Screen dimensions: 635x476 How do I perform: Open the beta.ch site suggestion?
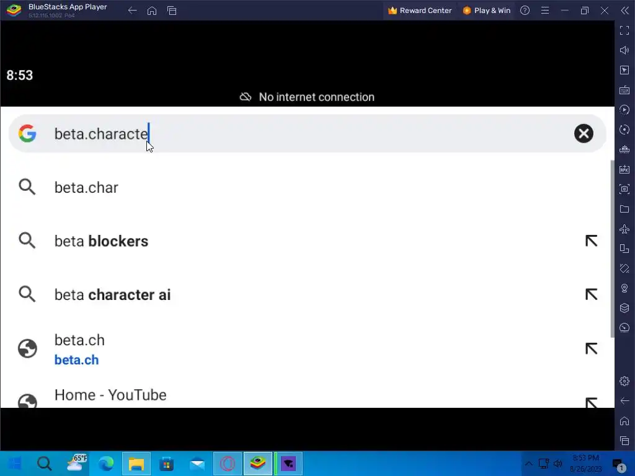307,349
